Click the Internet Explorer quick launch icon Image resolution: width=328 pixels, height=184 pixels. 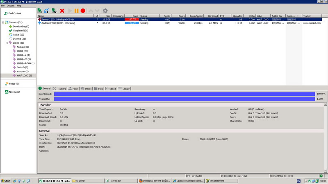pos(15,181)
